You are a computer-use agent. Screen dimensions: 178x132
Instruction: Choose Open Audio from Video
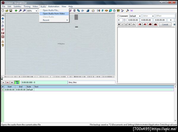pyautogui.click(x=54, y=14)
